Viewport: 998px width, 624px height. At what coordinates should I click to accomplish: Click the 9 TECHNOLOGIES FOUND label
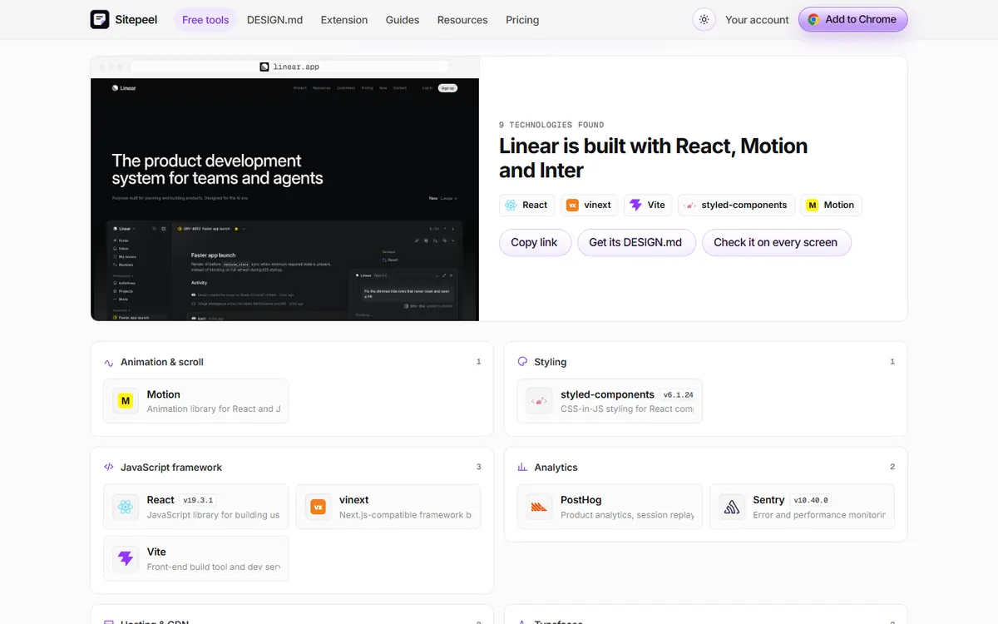[x=551, y=125]
